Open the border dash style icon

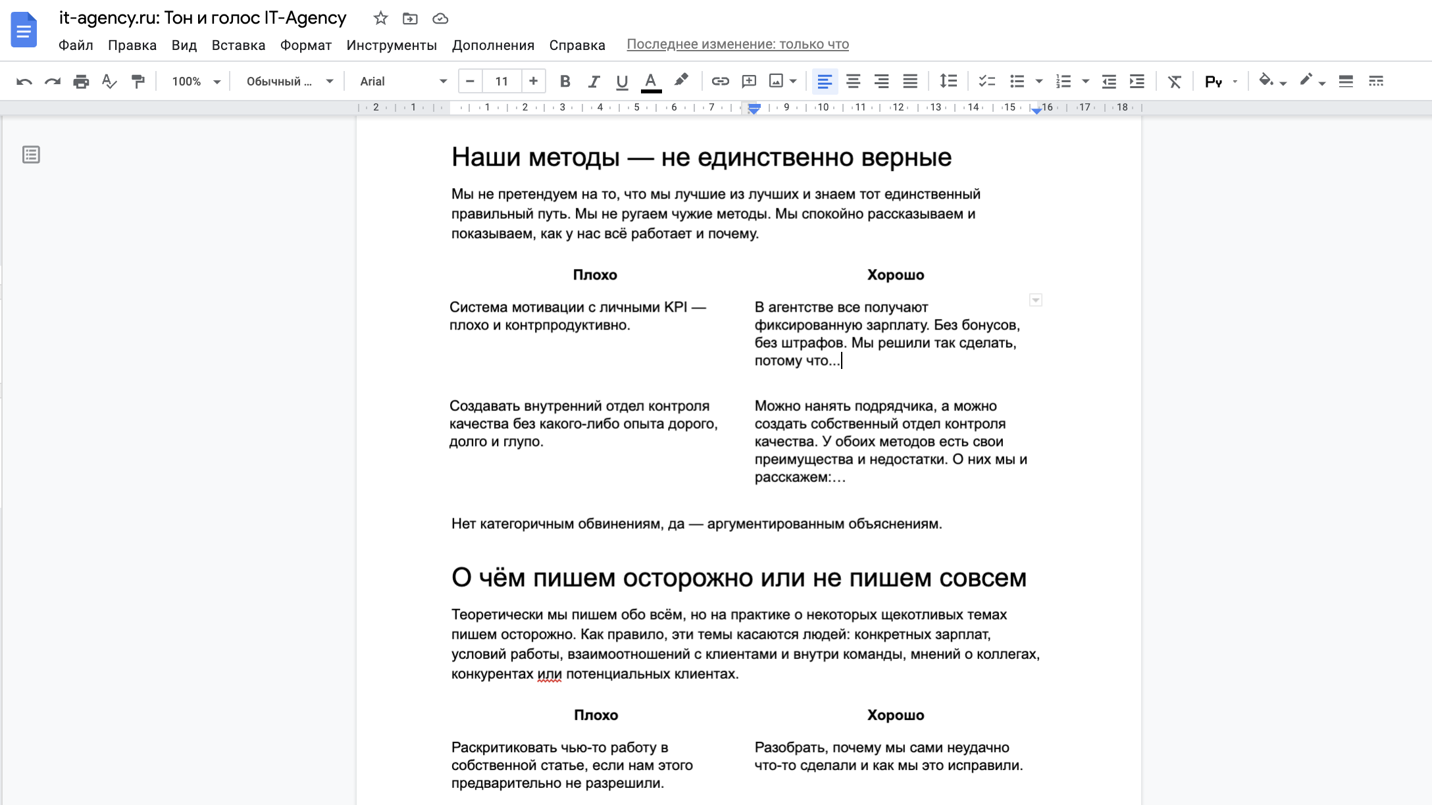click(1376, 82)
